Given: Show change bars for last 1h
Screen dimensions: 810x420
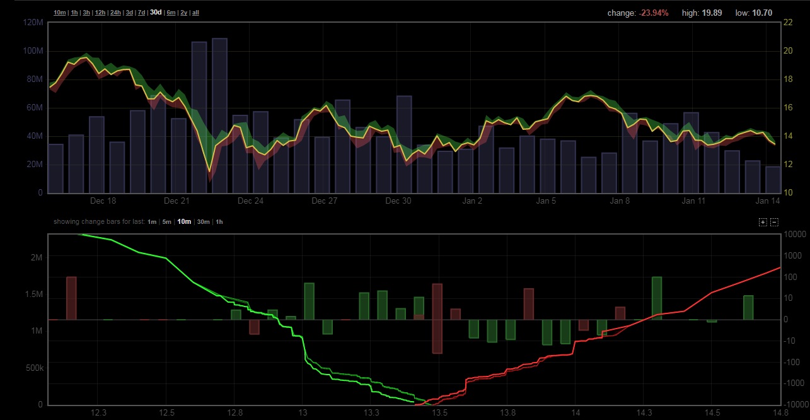Looking at the screenshot, I should pyautogui.click(x=219, y=222).
